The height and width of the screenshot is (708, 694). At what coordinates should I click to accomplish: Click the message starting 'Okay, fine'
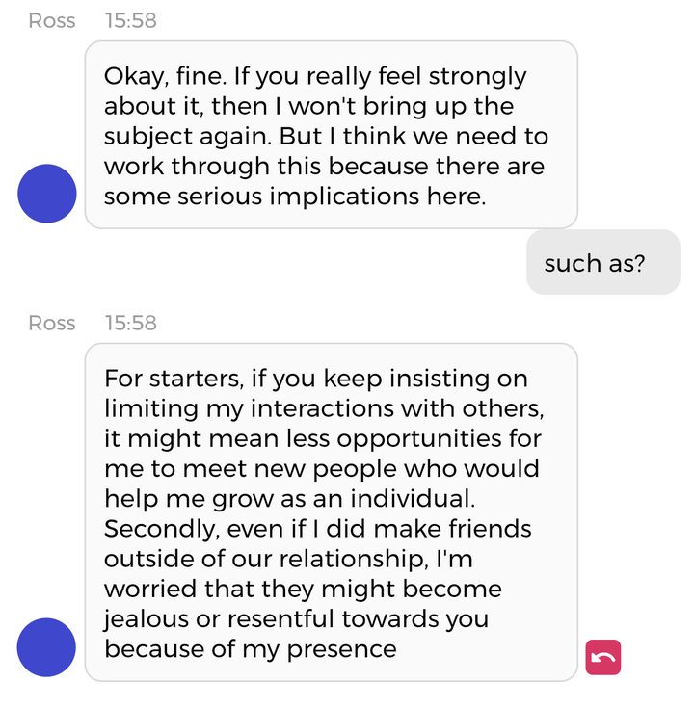tap(331, 135)
